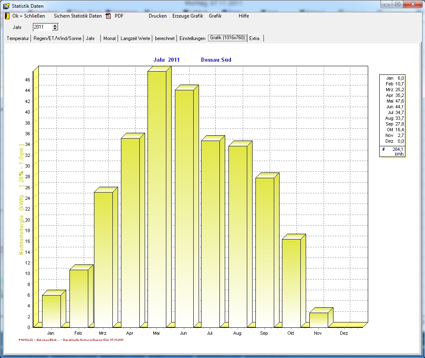Click the Okt bar in the chart

coord(291,282)
